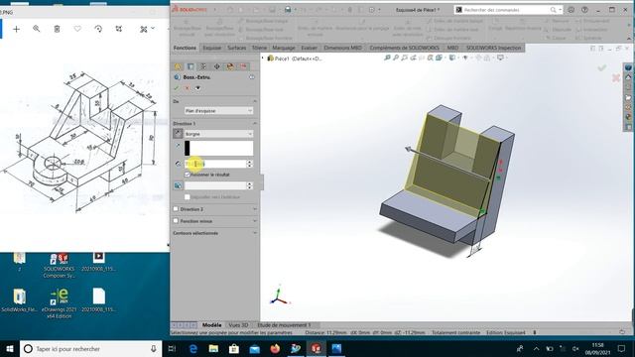Click the direction selection box
The image size is (635, 357).
[218, 148]
